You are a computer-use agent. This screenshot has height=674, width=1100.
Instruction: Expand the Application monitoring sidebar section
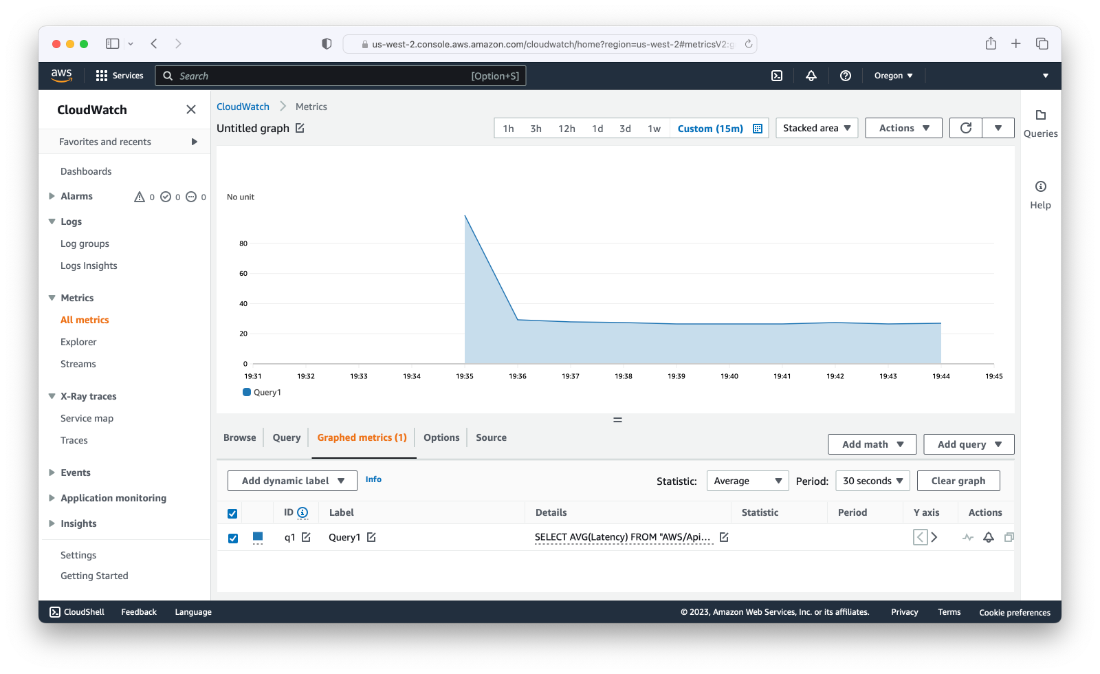[113, 498]
